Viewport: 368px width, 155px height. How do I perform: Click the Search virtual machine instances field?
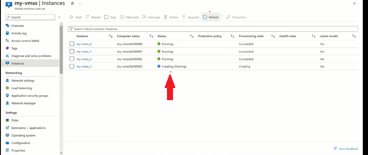213,29
